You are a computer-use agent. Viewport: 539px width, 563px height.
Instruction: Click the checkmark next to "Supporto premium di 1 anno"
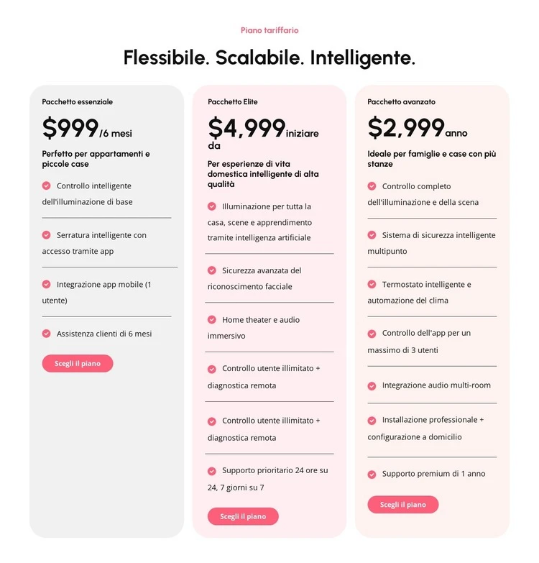coord(372,475)
